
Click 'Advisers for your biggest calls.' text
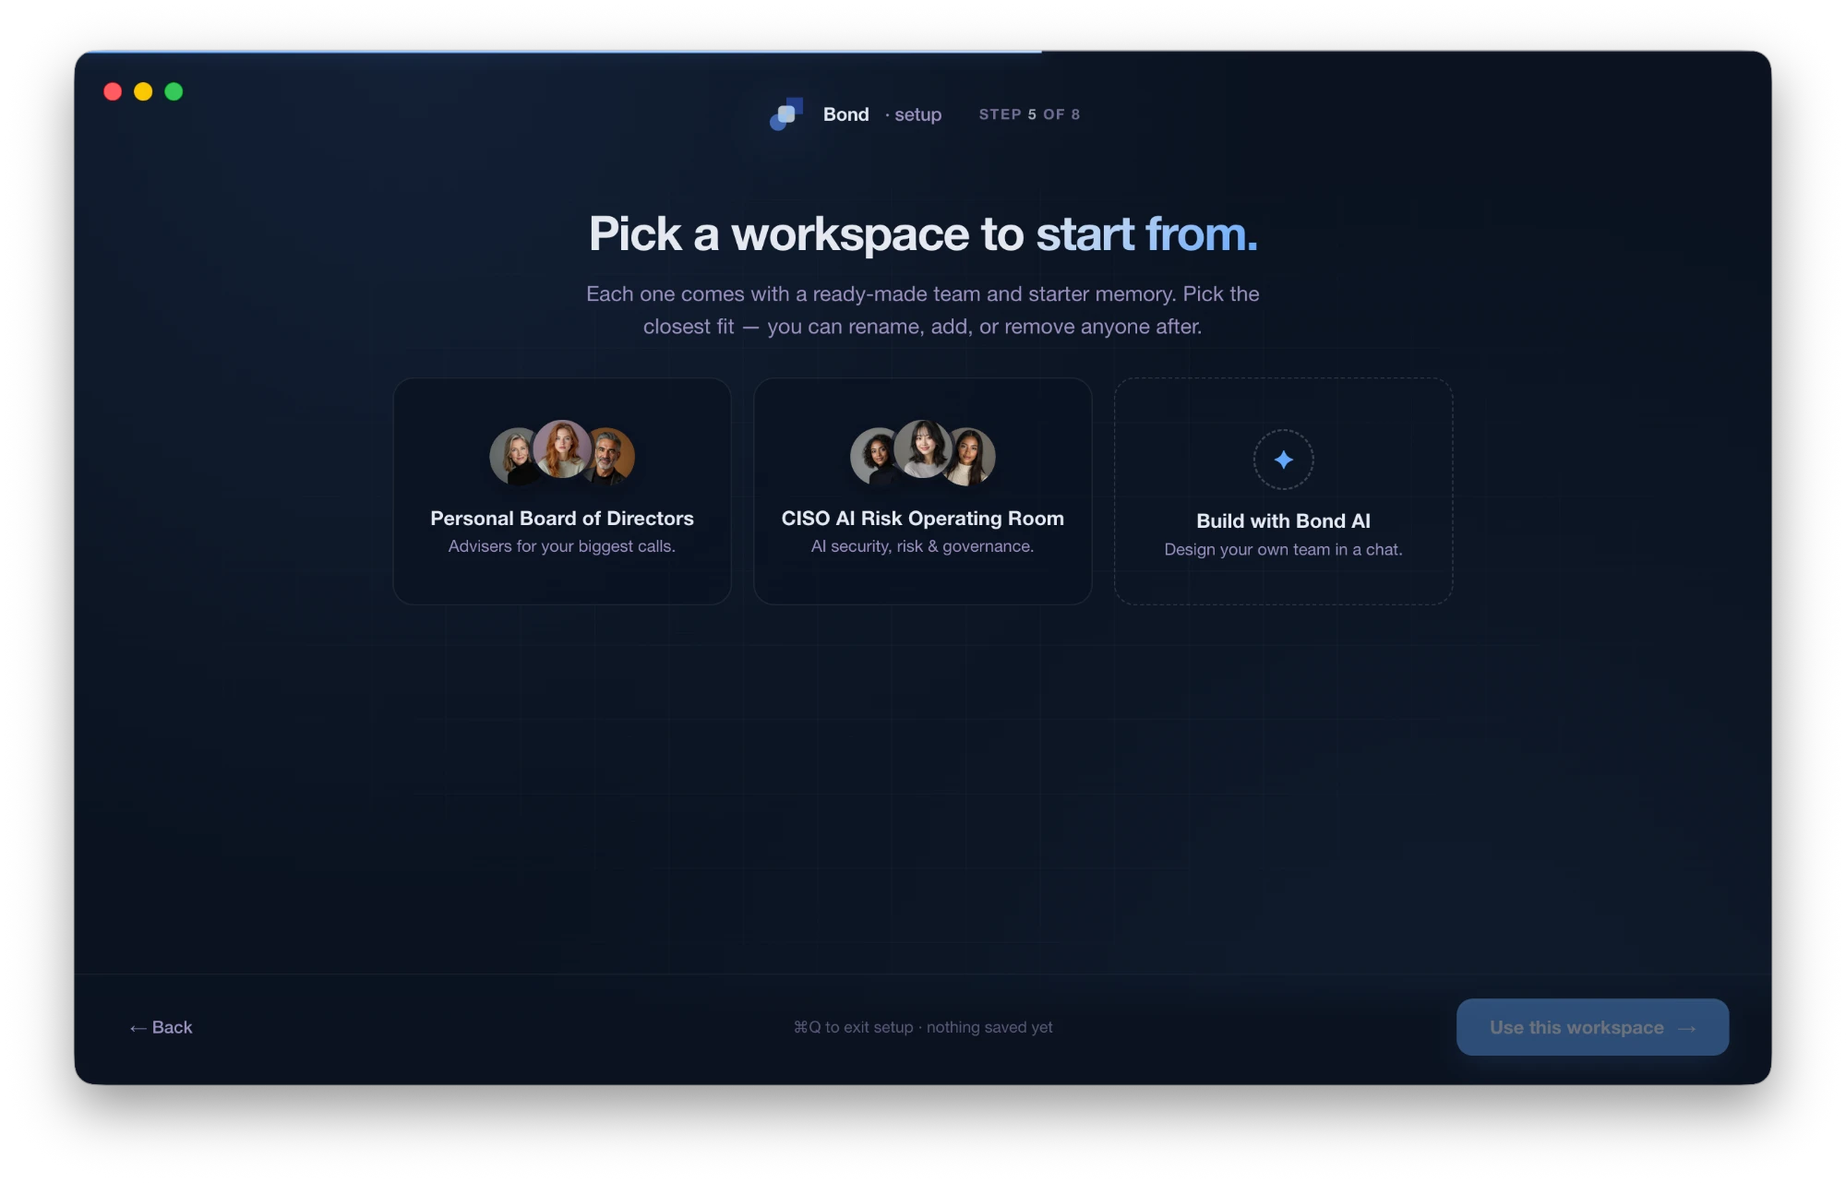click(562, 546)
